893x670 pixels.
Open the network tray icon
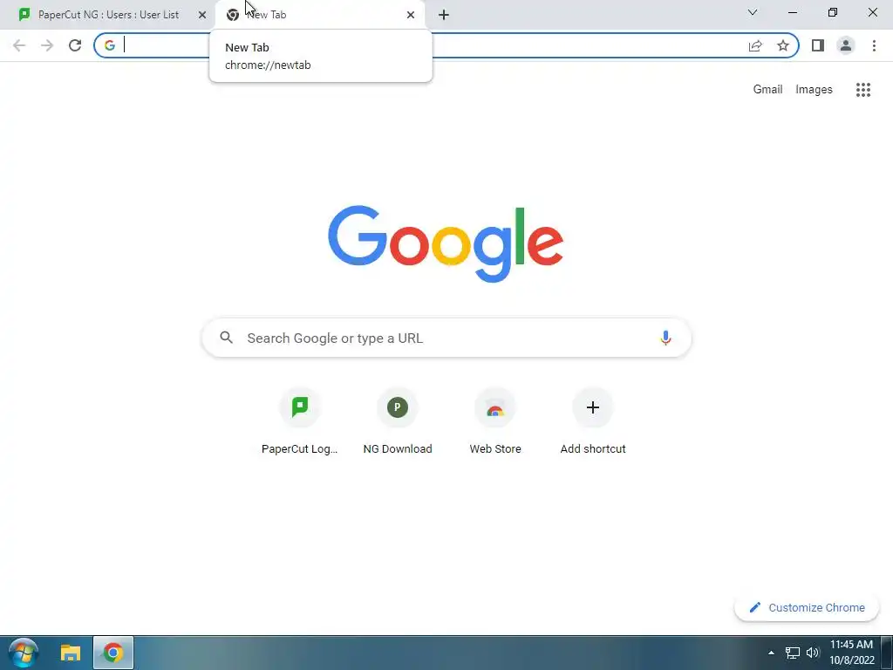tap(793, 653)
